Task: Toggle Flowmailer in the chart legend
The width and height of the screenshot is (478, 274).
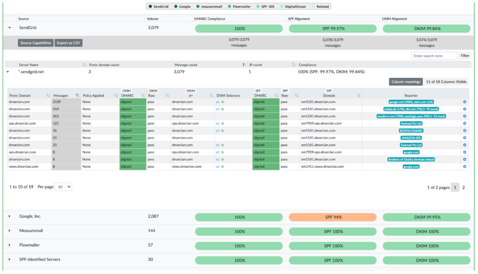Action: coord(239,7)
